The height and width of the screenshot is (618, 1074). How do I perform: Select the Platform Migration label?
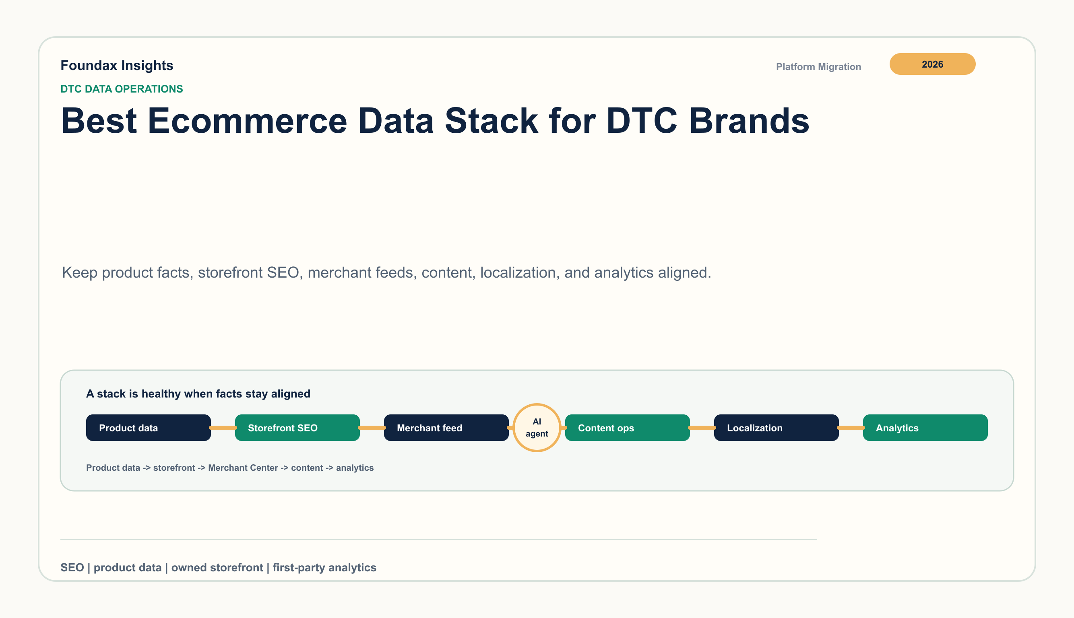click(x=818, y=67)
